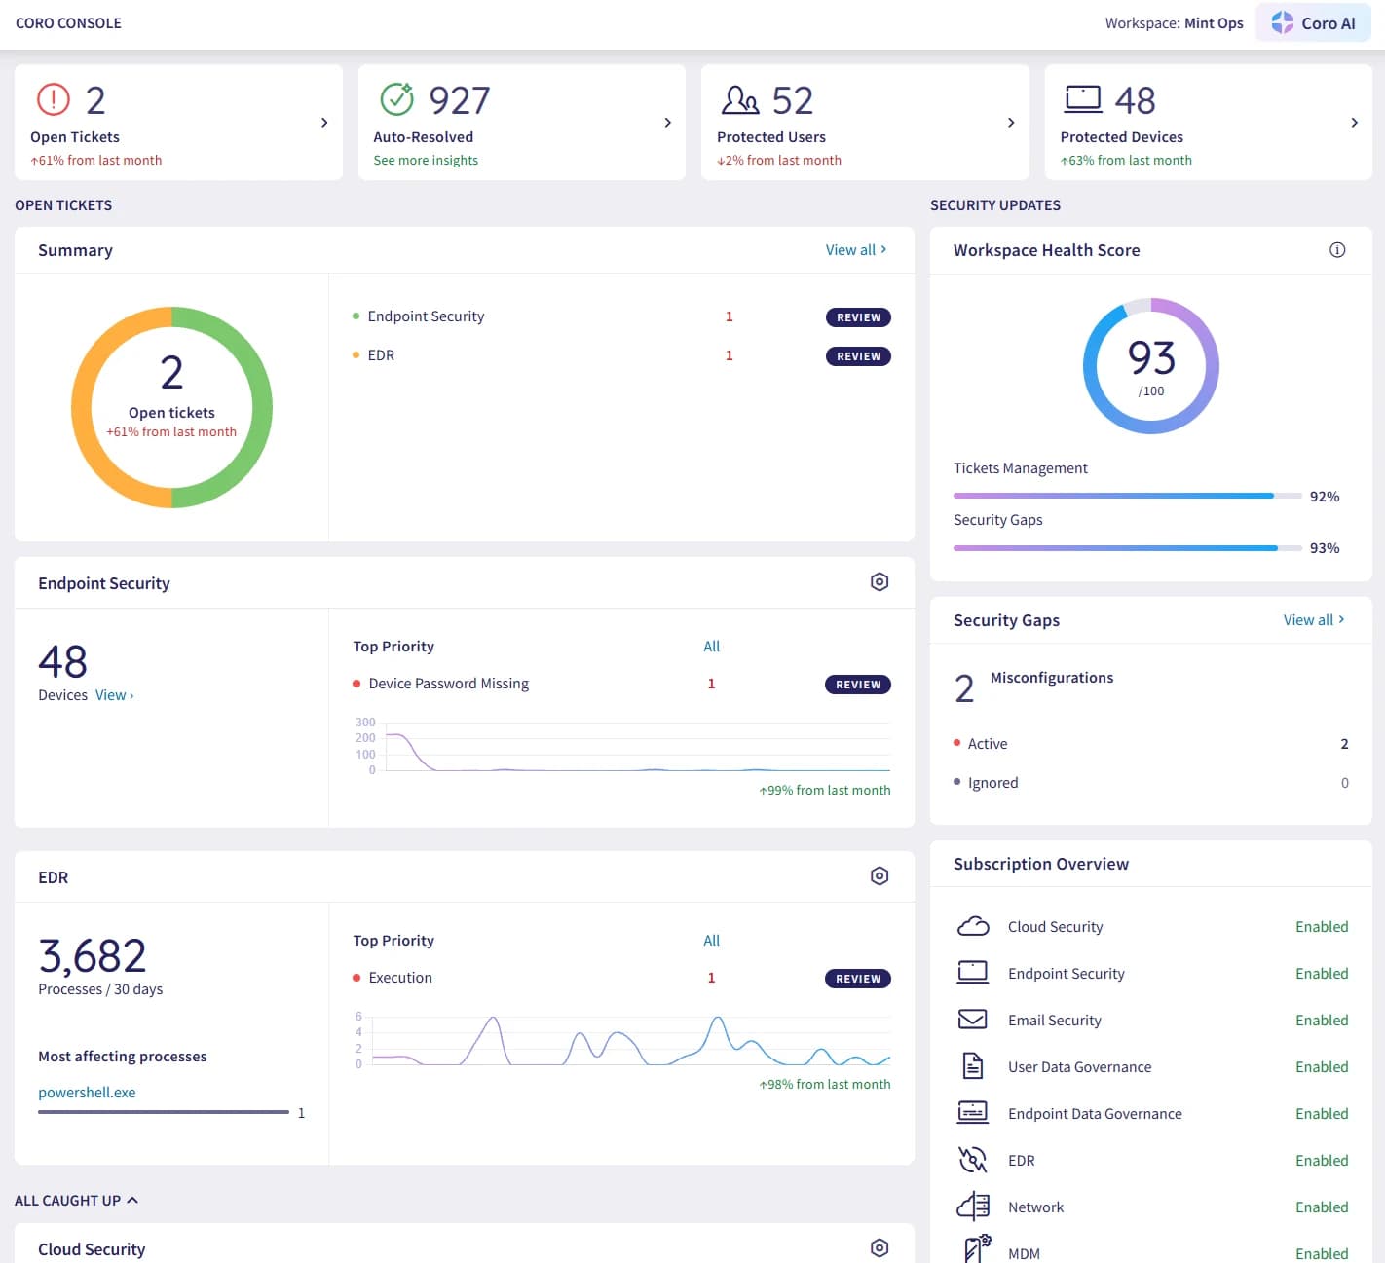Click Tickets Management progress bar
The height and width of the screenshot is (1263, 1385).
(1128, 496)
